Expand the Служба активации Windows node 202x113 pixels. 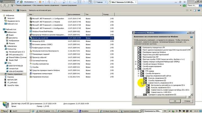(136, 64)
